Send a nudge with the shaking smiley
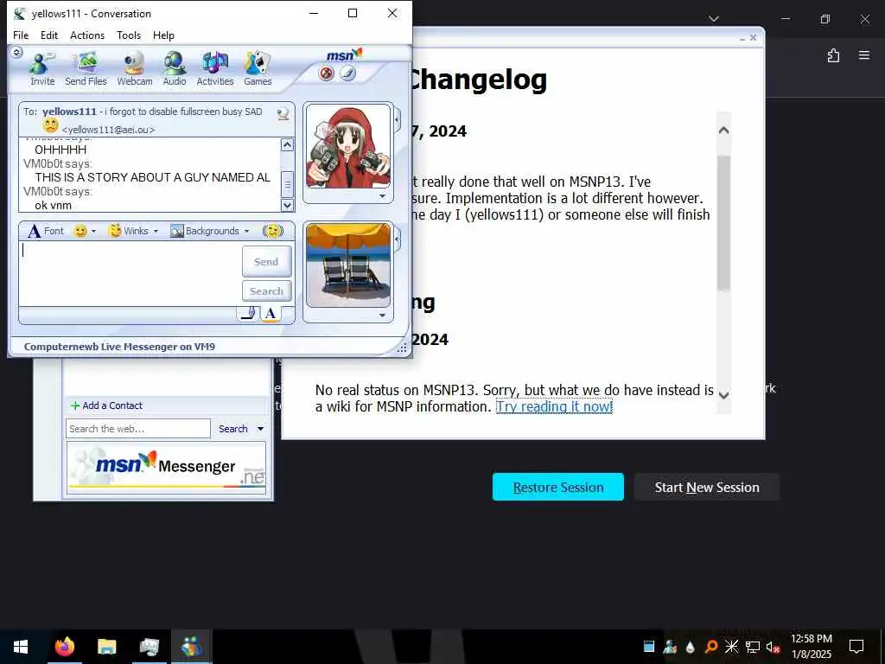The width and height of the screenshot is (885, 664). point(273,231)
